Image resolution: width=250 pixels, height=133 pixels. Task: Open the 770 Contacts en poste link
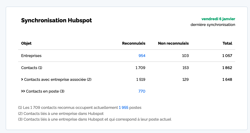(142, 91)
